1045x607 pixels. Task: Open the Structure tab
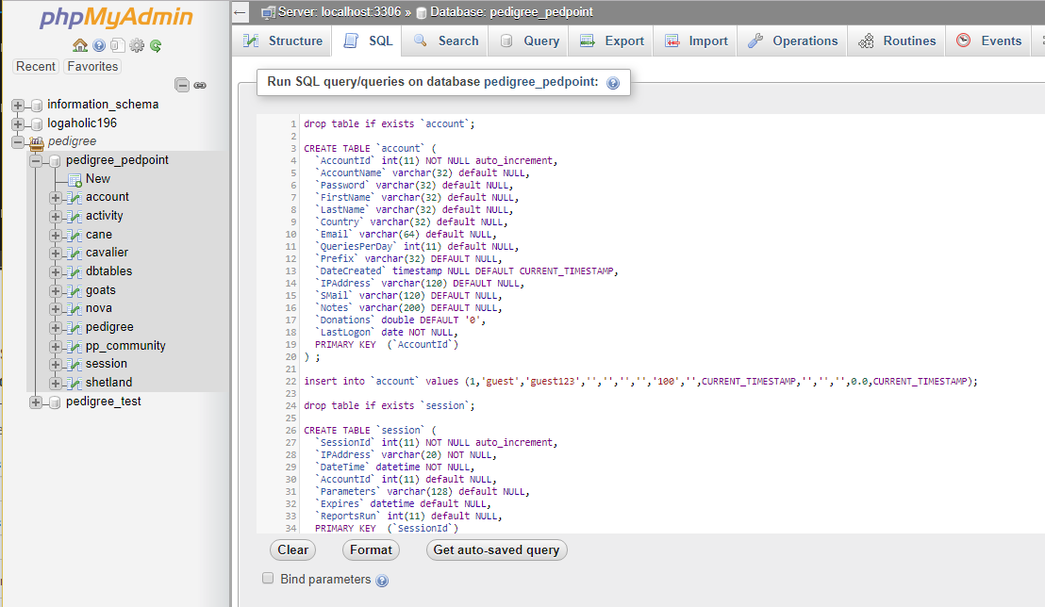tap(283, 41)
